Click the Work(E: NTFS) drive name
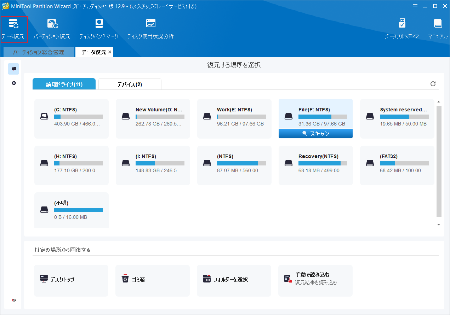 pos(234,110)
